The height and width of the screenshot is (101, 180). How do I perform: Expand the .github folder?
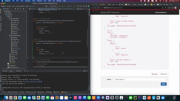click(x=4, y=13)
